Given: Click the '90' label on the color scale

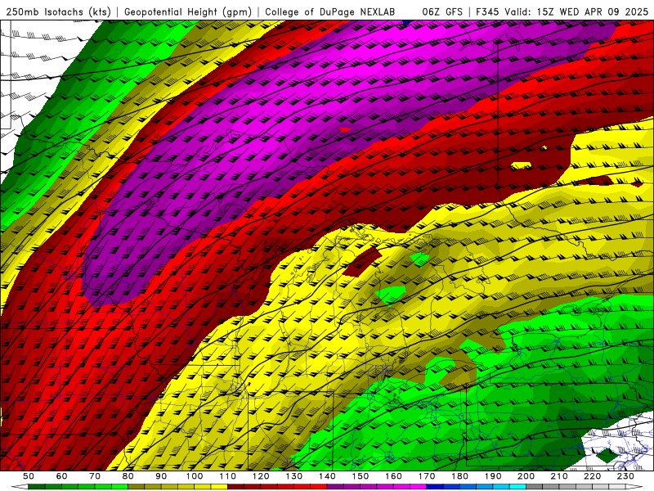Looking at the screenshot, I should click(x=161, y=476).
